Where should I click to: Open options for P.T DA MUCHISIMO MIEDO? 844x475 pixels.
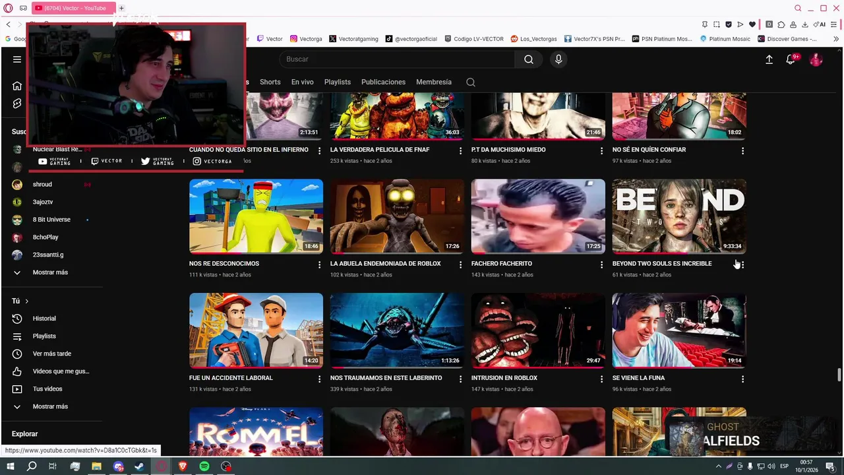[601, 151]
